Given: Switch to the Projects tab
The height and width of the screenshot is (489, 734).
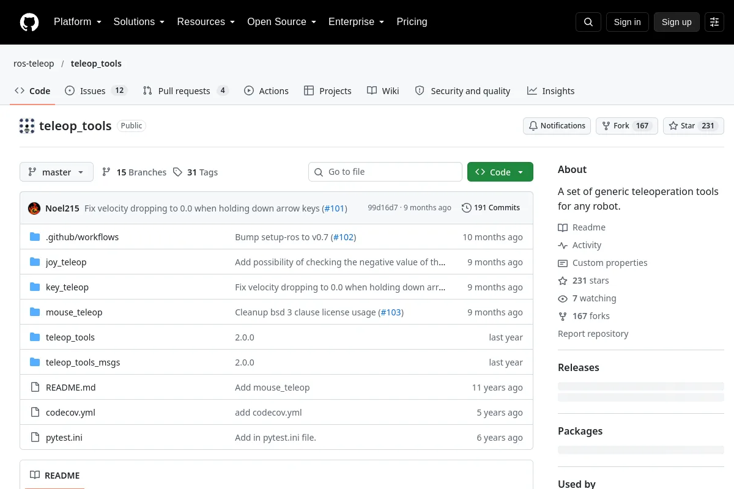Looking at the screenshot, I should (x=328, y=90).
